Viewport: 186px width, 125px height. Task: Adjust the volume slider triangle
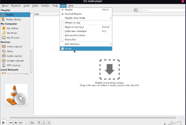(x=174, y=123)
